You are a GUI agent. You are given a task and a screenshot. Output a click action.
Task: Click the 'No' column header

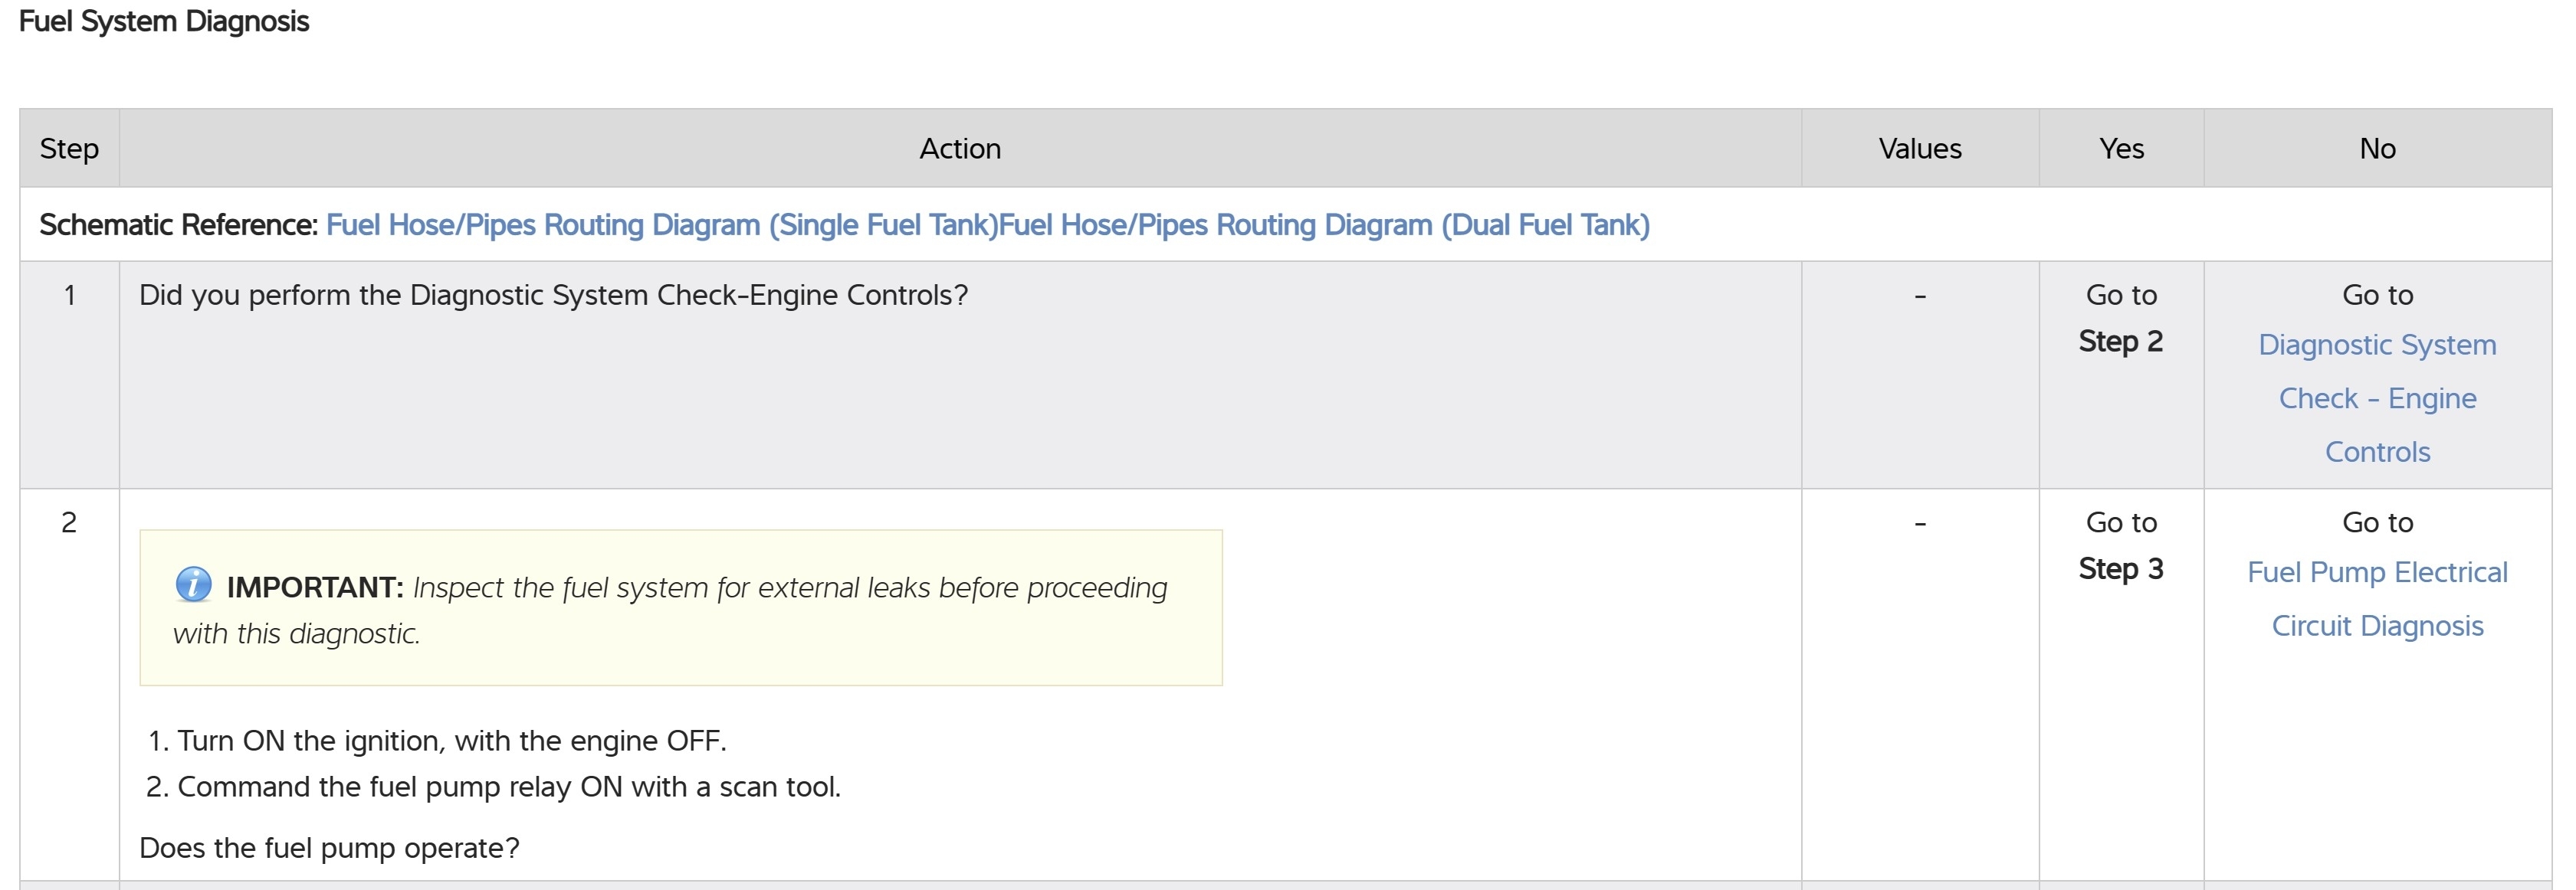tap(2377, 149)
